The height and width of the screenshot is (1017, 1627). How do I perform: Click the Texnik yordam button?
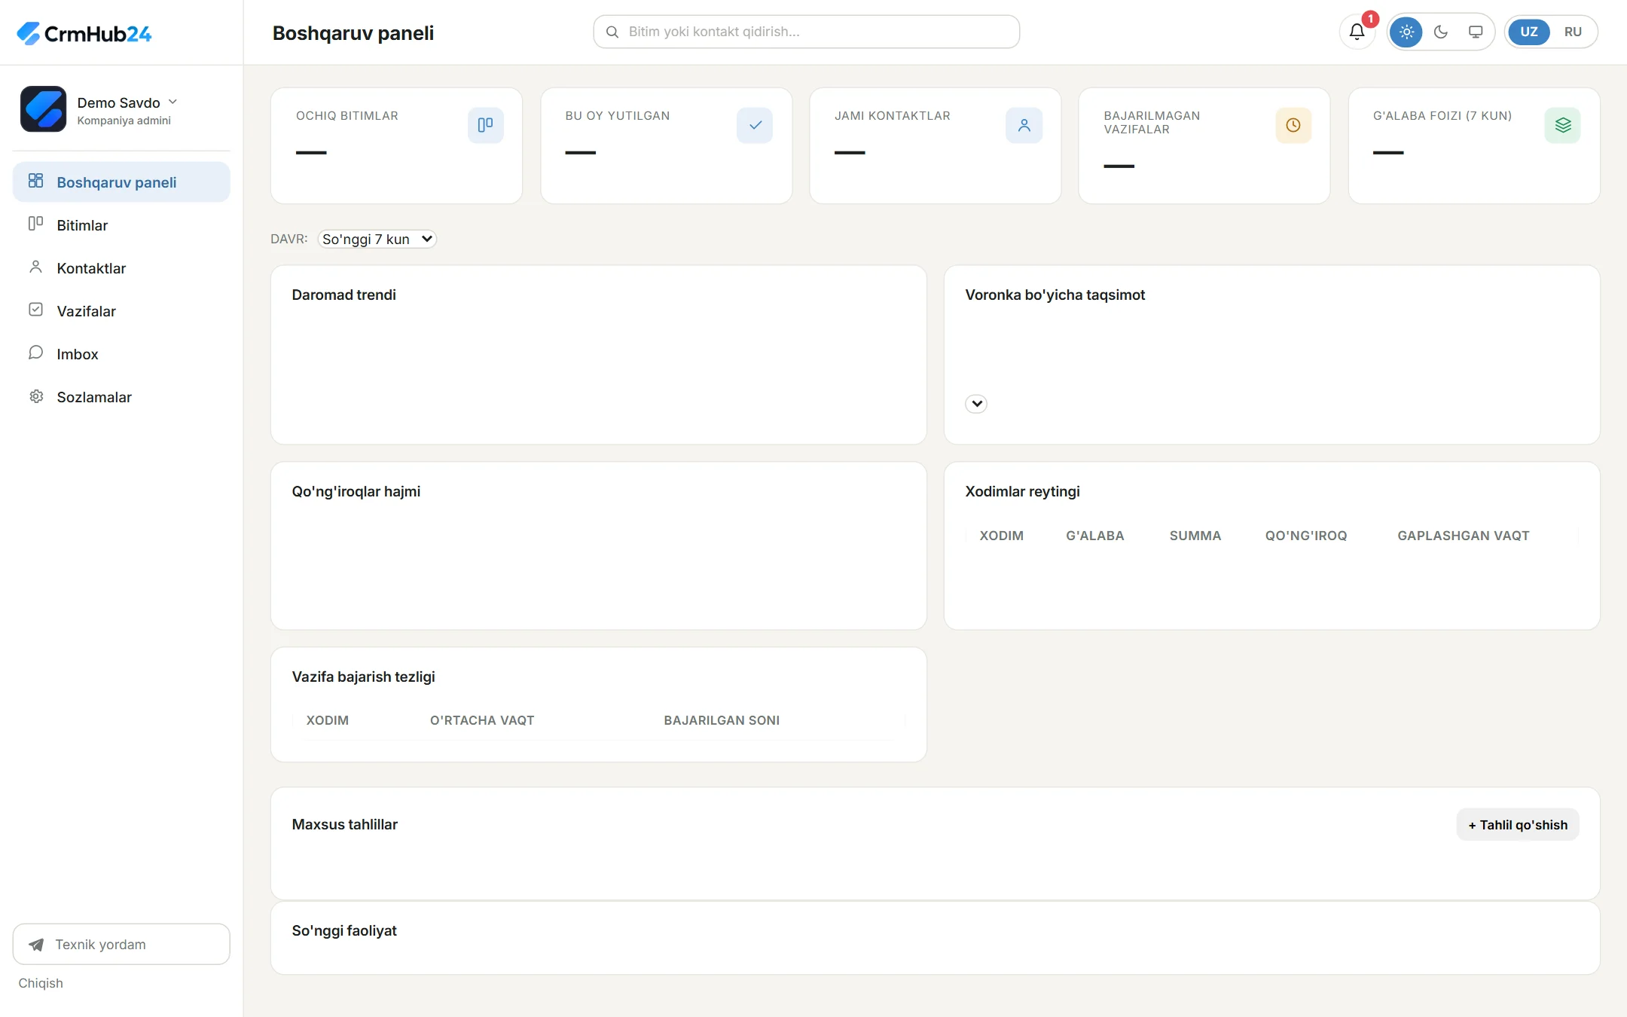pos(121,944)
